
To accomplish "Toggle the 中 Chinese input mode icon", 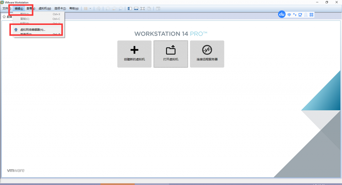I will [x=289, y=15].
